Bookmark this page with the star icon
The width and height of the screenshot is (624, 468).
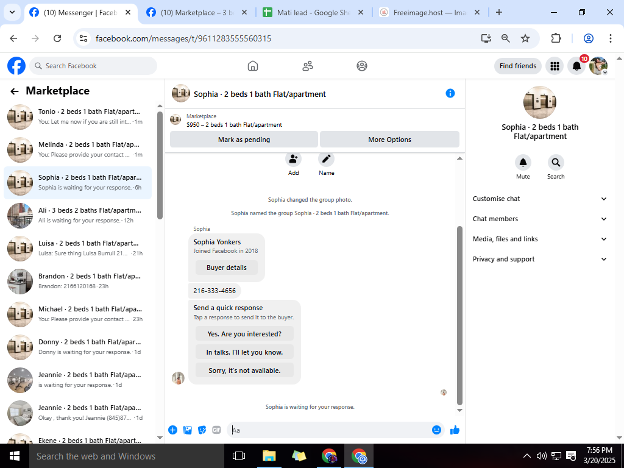tap(525, 38)
